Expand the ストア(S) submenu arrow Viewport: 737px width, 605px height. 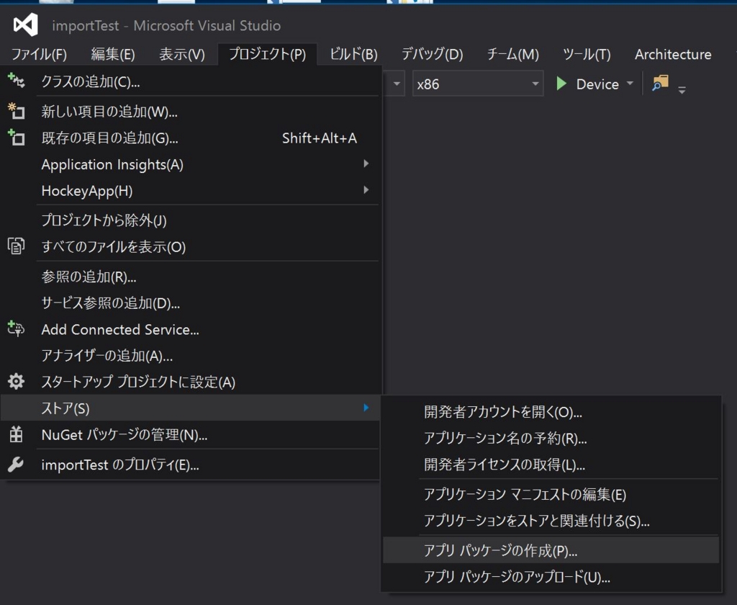pyautogui.click(x=366, y=408)
